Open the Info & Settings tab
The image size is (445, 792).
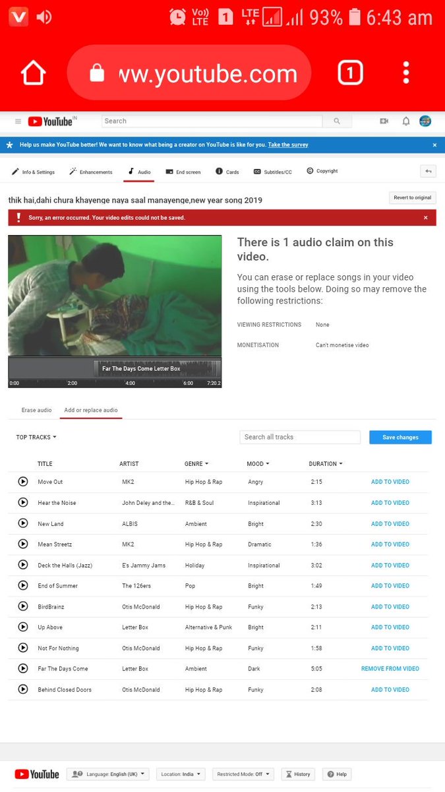[x=33, y=172]
